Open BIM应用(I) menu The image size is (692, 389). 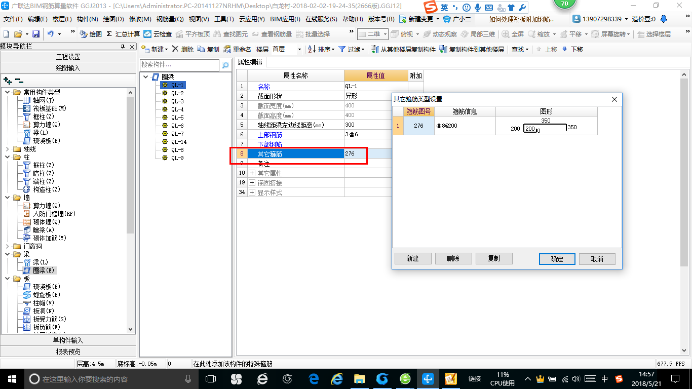285,19
